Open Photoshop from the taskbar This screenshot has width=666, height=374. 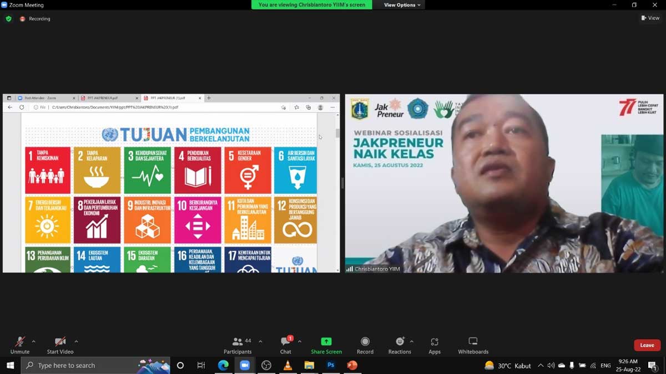click(x=331, y=365)
